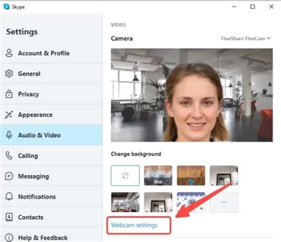The height and width of the screenshot is (242, 281).
Task: Click the Camera label
Action: [122, 39]
